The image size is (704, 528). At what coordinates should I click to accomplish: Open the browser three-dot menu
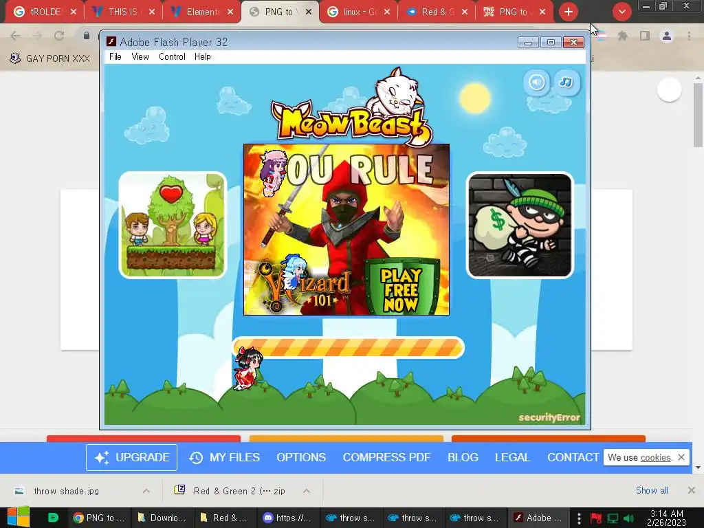689,36
